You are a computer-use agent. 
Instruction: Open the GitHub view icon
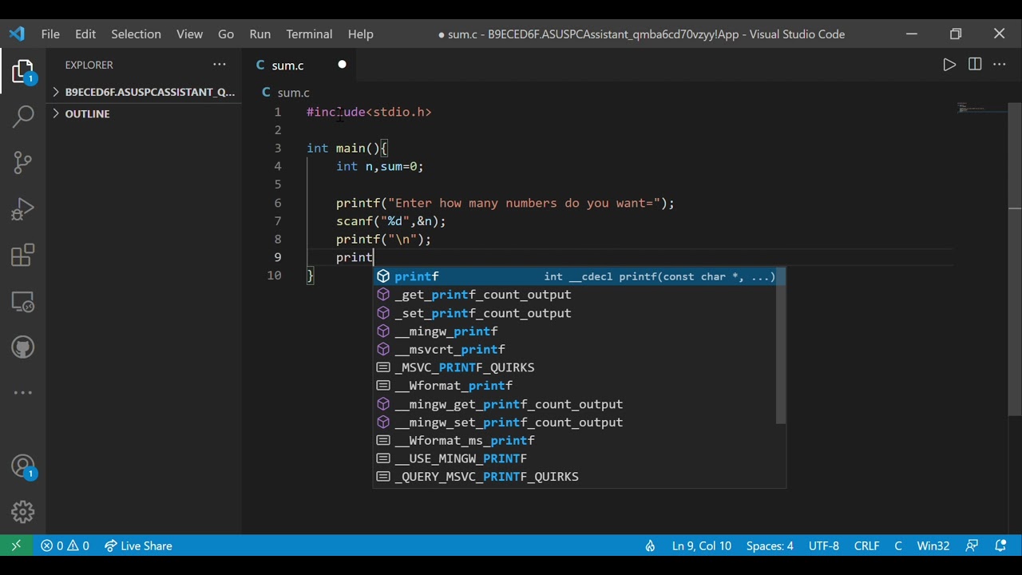tap(23, 347)
